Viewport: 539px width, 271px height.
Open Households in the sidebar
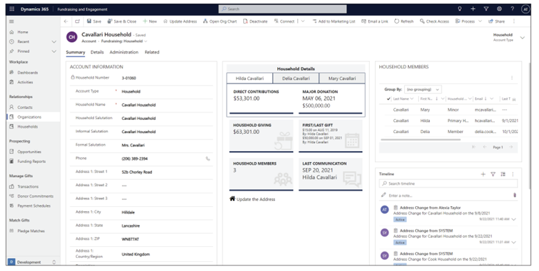(x=28, y=127)
